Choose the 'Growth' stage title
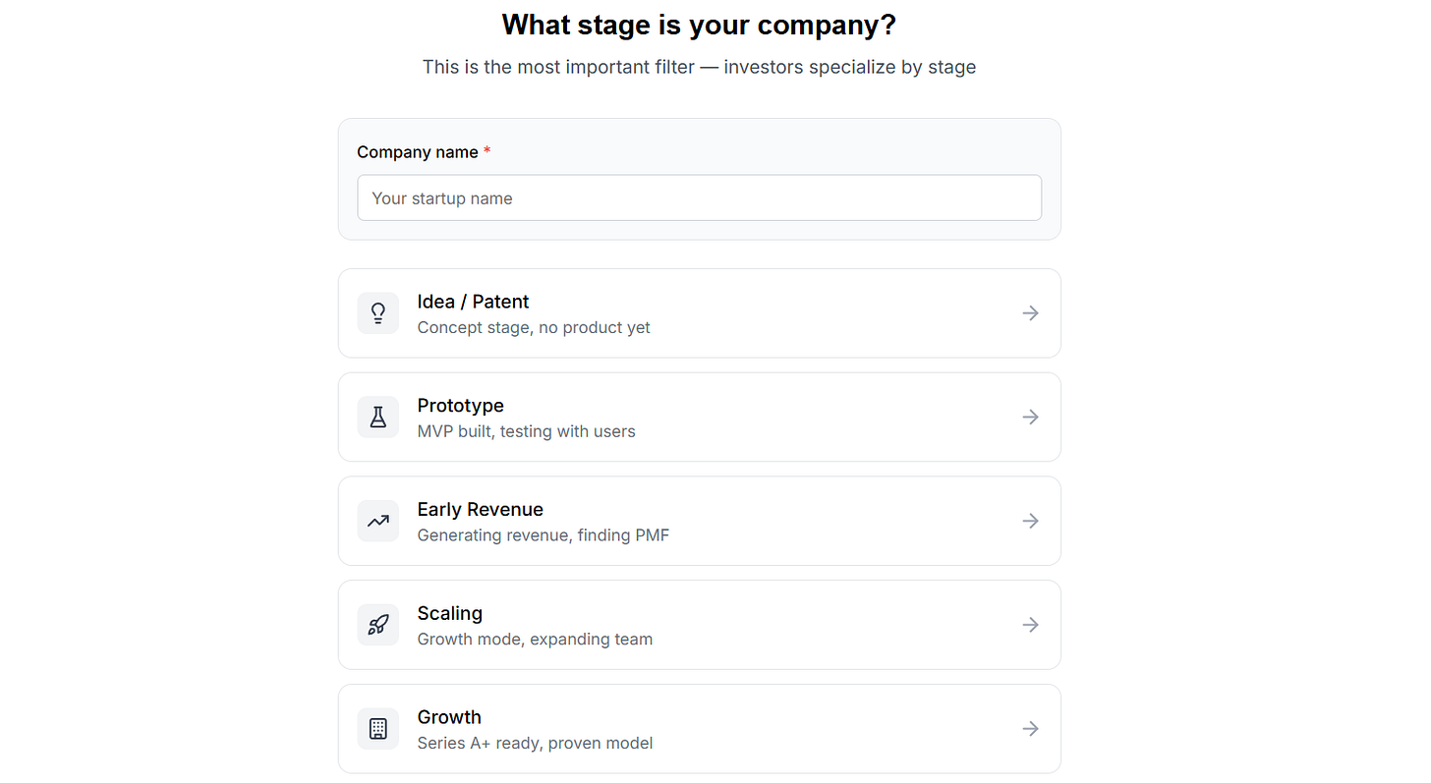1431x783 pixels. click(x=449, y=717)
